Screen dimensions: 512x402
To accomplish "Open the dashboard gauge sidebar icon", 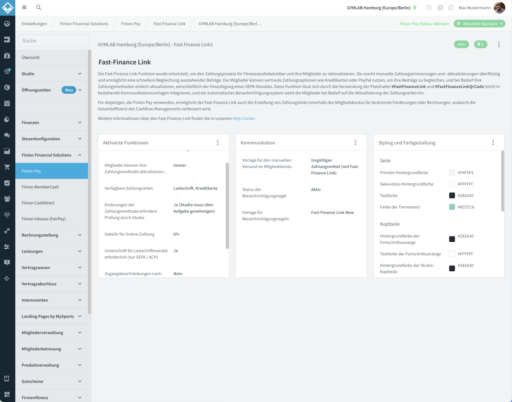I will 7,24.
